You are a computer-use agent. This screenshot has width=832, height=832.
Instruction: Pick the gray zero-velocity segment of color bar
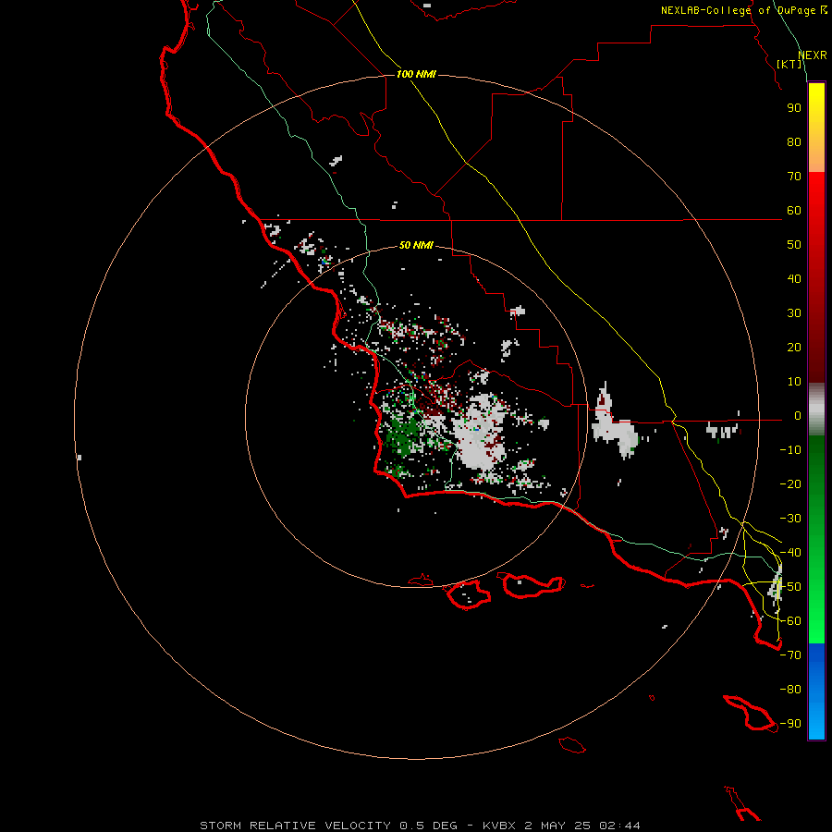(x=816, y=410)
